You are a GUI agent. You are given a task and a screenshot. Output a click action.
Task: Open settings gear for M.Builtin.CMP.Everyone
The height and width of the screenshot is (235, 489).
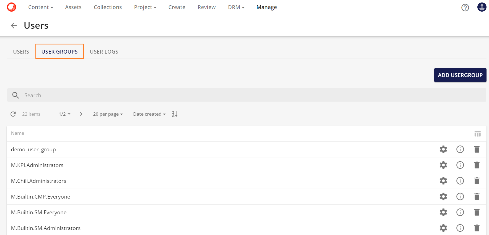443,197
